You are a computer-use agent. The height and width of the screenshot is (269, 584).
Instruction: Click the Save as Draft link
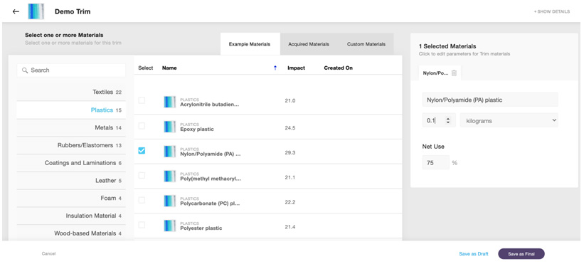[473, 254]
